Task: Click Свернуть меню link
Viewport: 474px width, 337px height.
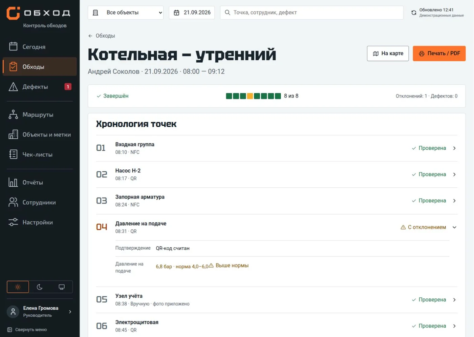Action: (27, 330)
